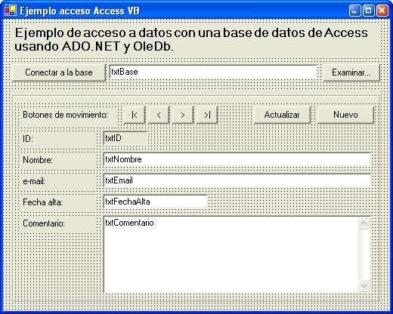Click the Conectar a la base button
The image size is (393, 314).
(59, 72)
